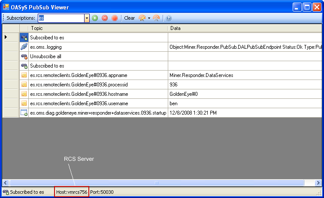This screenshot has height=198, width=324.
Task: Click the Data column header
Action: tap(244, 28)
